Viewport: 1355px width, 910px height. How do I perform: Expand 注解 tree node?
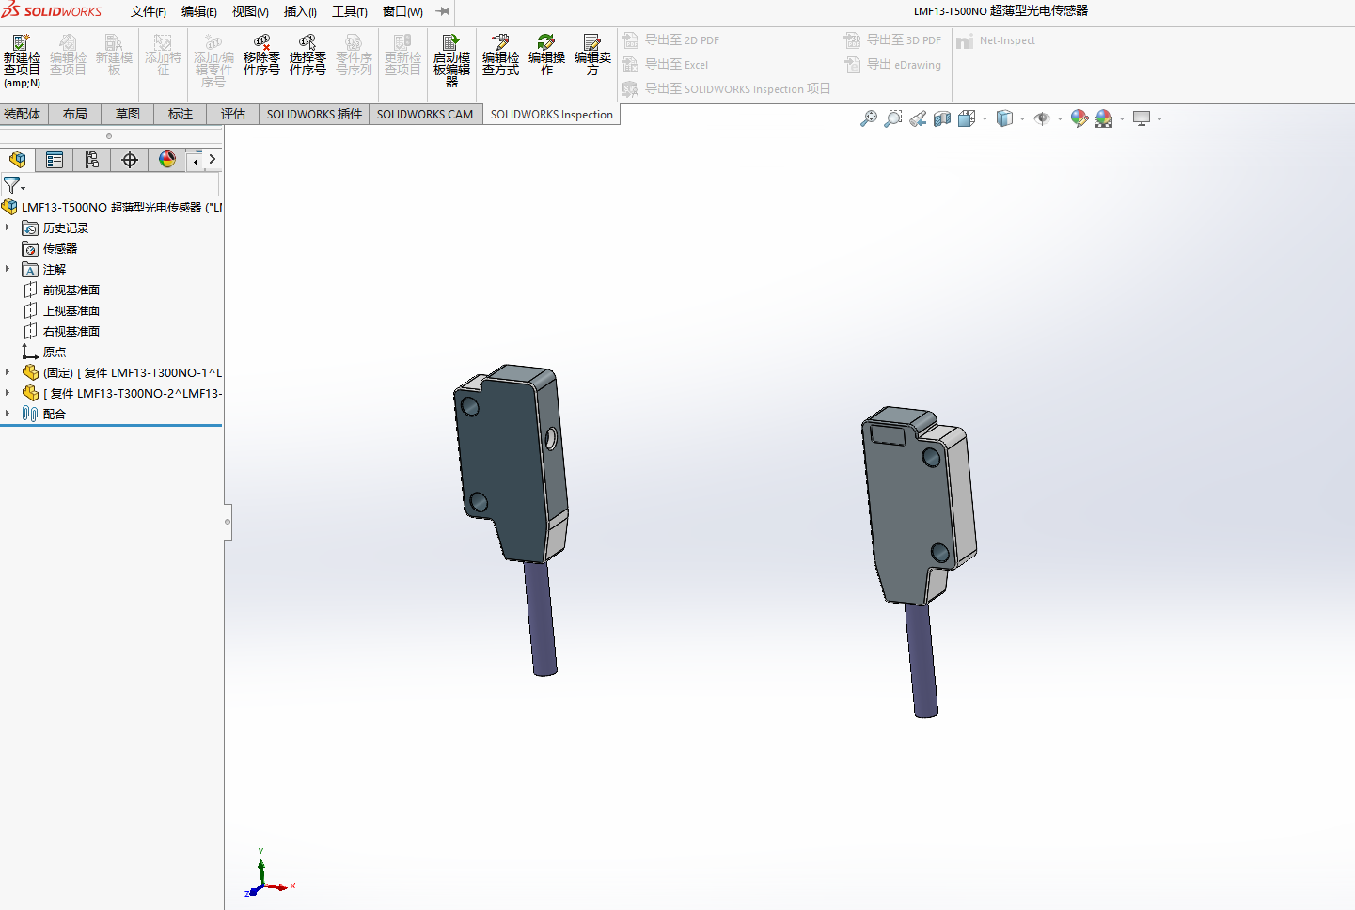coord(8,269)
